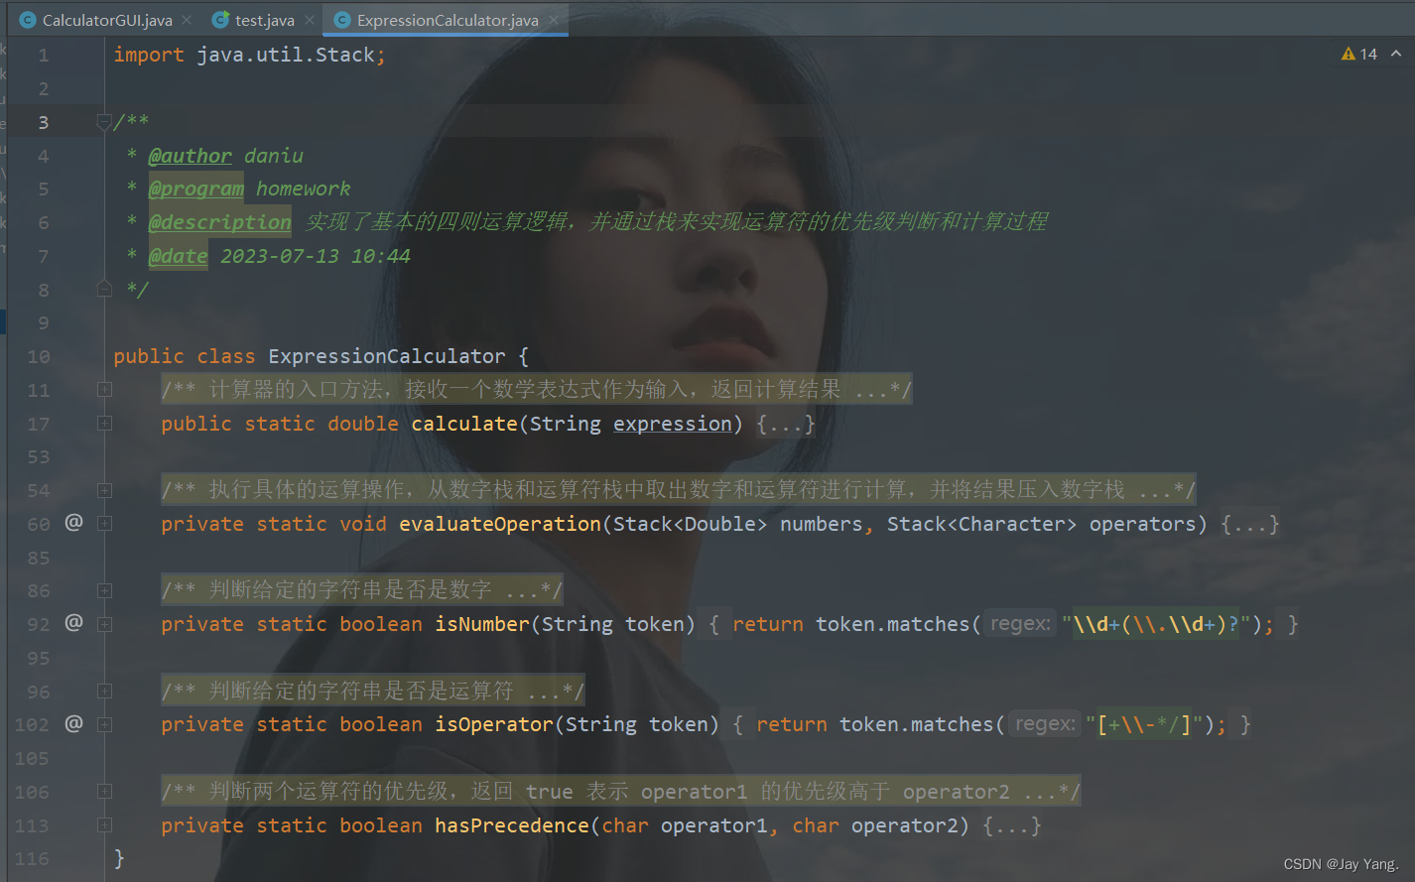Click the up chevron beside the warnings counter

(1397, 54)
